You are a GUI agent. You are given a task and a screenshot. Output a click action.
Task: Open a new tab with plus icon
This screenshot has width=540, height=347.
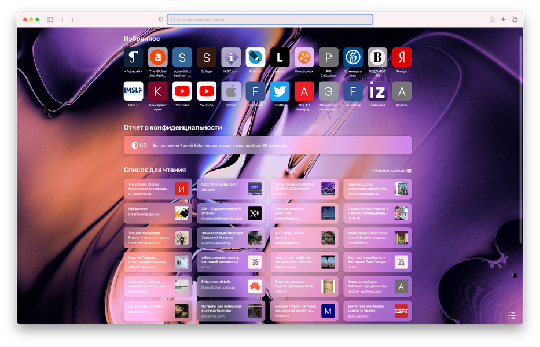[503, 20]
